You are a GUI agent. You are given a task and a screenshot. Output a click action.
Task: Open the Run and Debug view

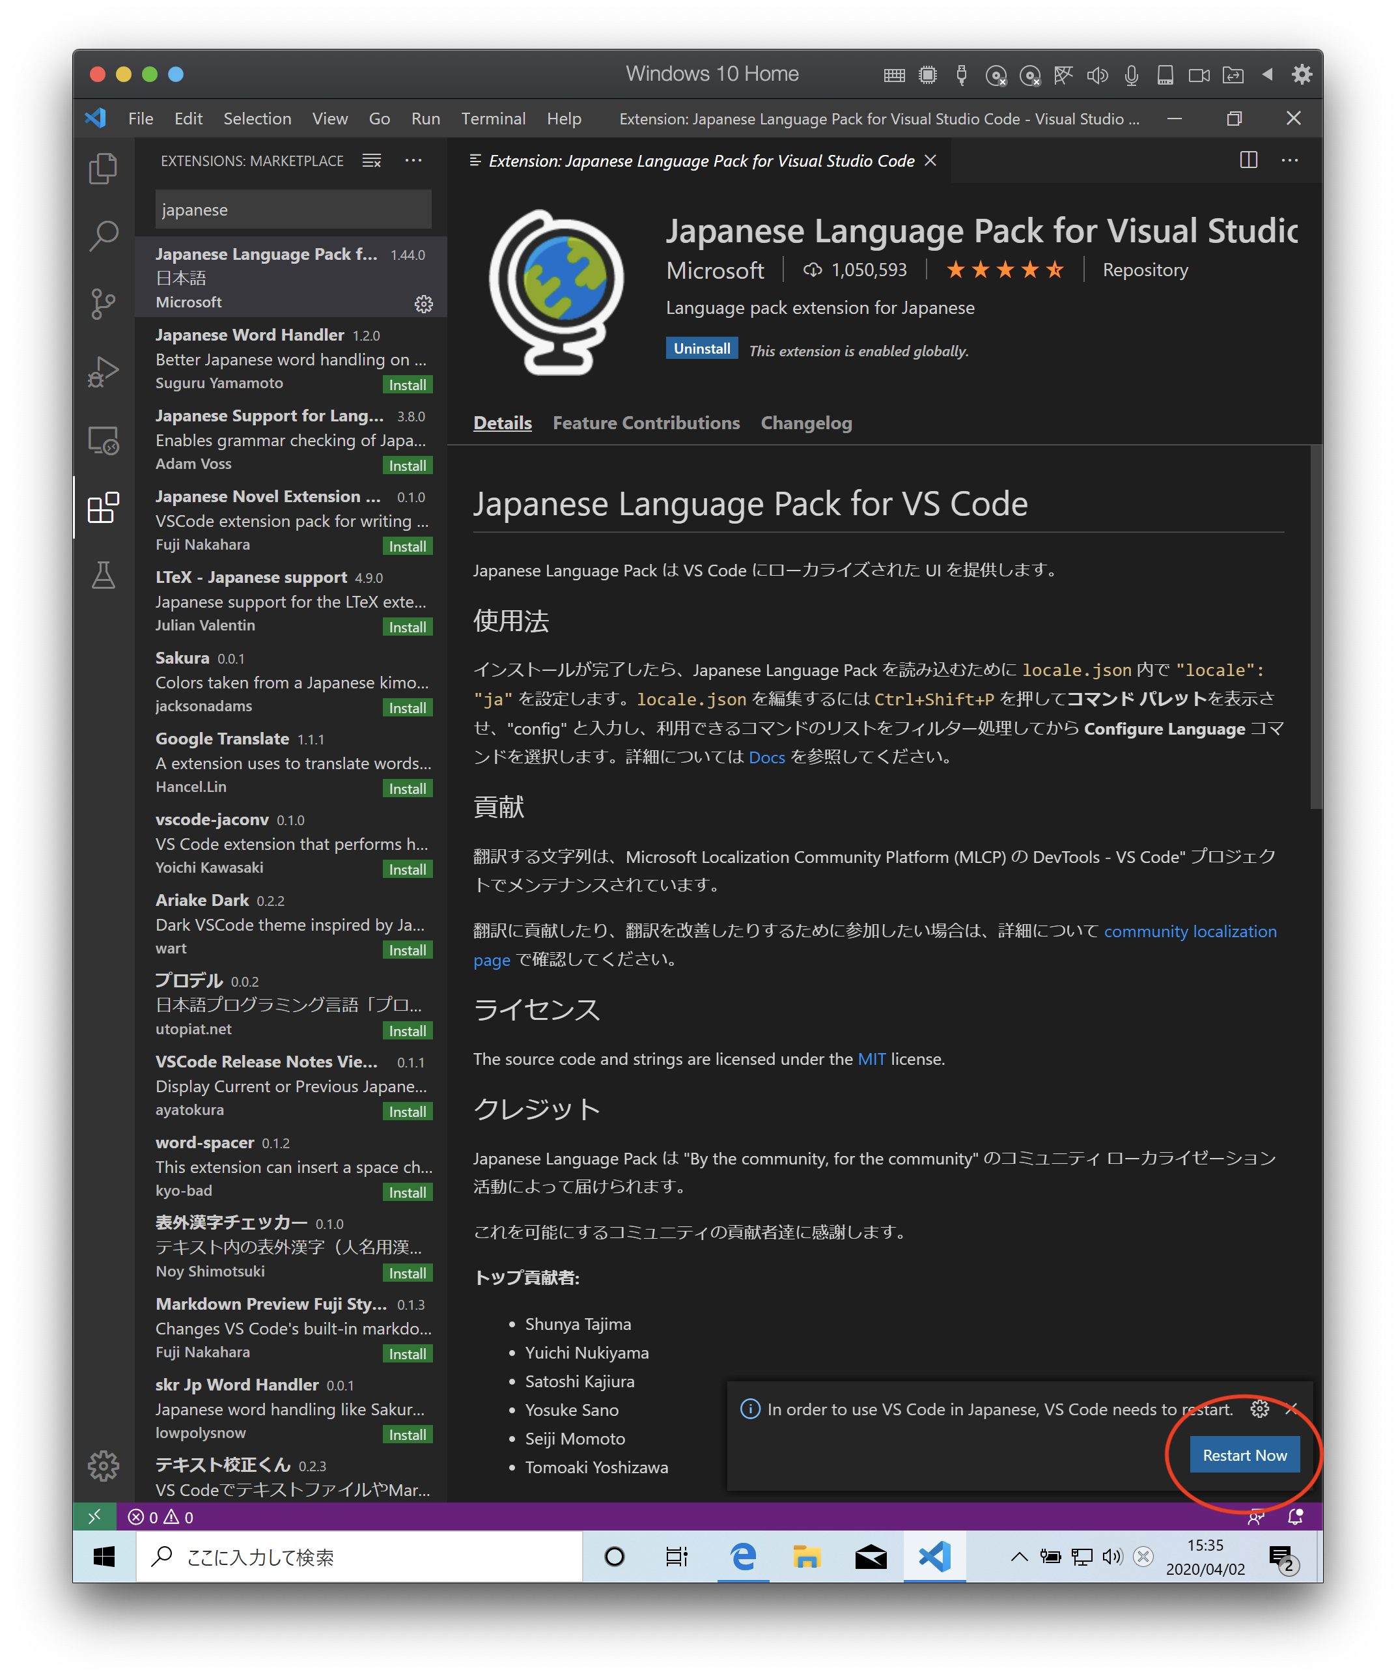point(103,372)
